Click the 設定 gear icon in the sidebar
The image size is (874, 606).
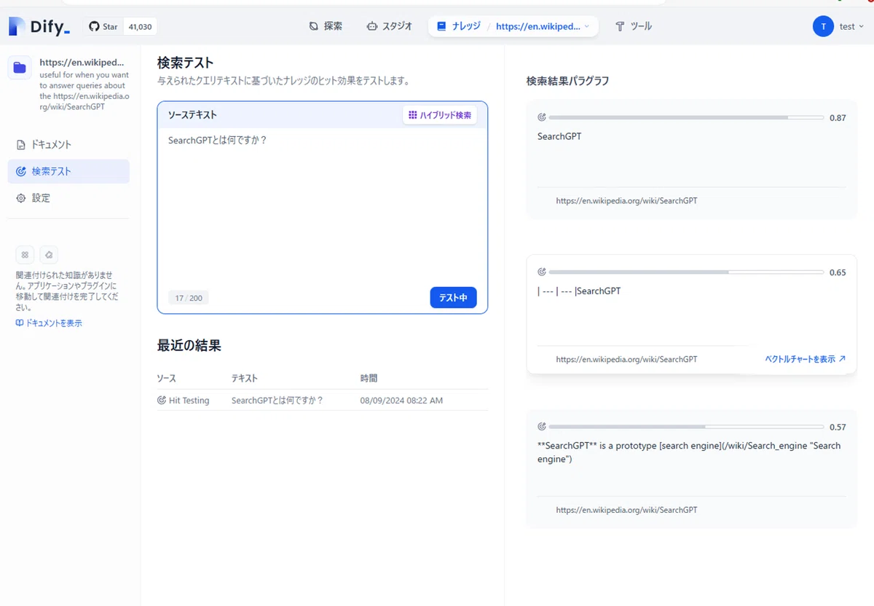[x=21, y=198]
